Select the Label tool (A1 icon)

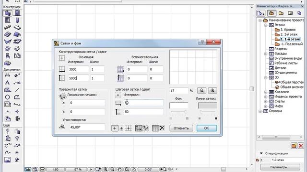17,83
